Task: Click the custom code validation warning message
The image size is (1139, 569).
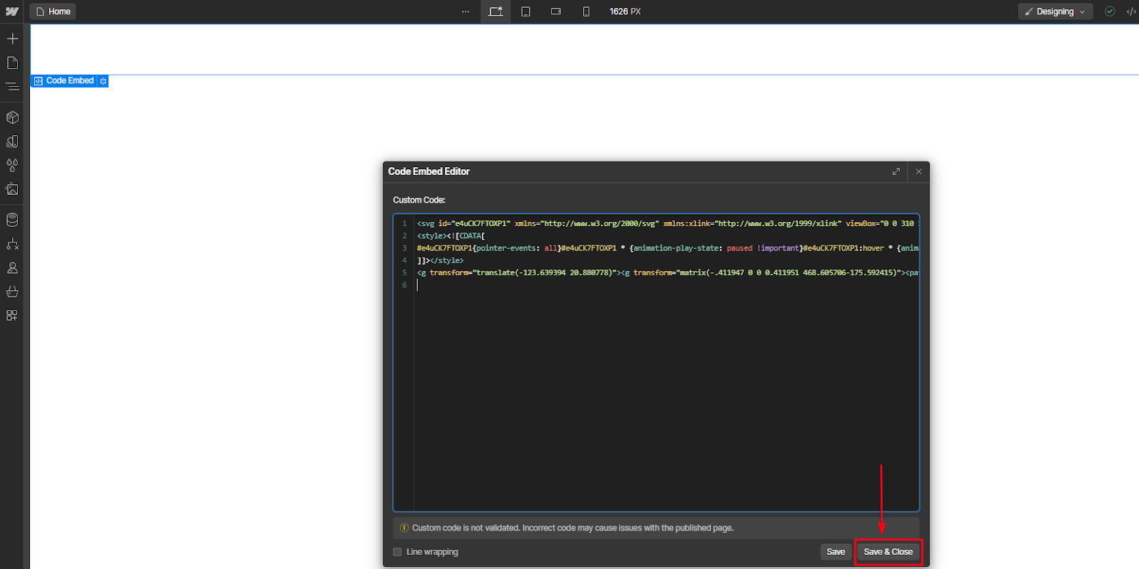Action: coord(656,528)
